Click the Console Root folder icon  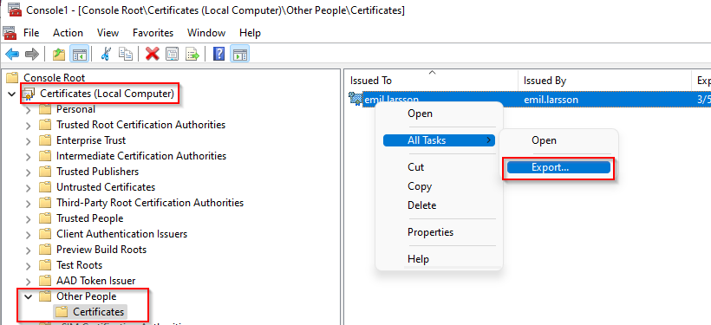[12, 78]
